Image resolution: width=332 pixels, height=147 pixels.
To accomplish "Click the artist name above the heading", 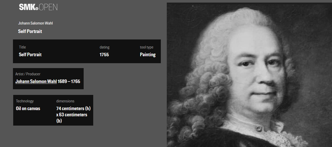I will coord(35,23).
